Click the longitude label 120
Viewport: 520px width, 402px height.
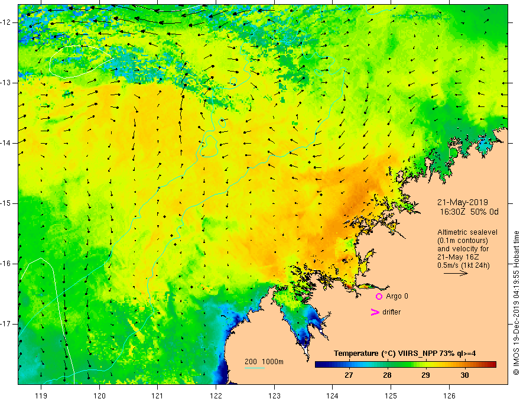tap(99, 395)
